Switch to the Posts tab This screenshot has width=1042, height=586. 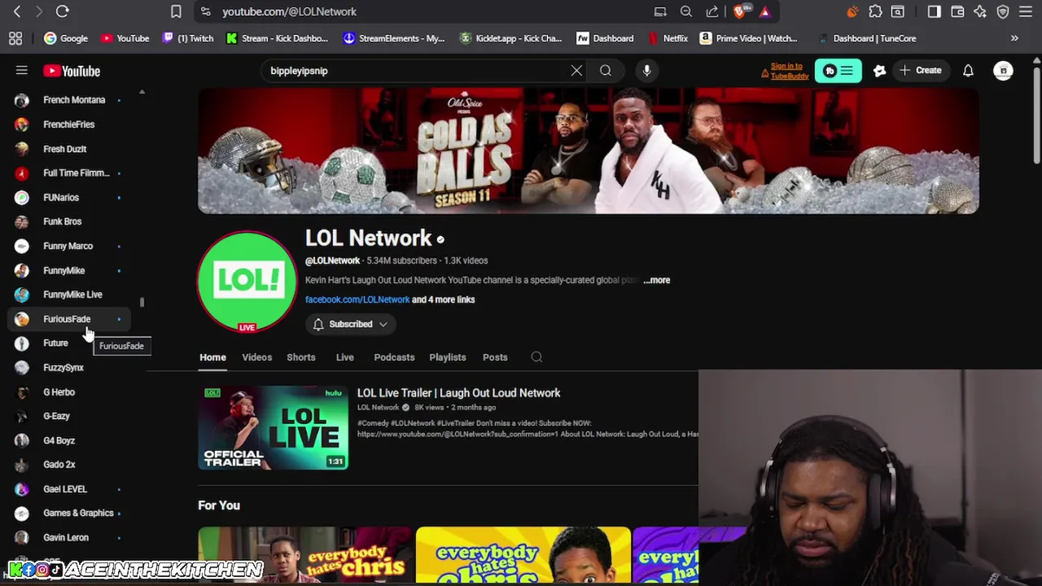pos(495,357)
